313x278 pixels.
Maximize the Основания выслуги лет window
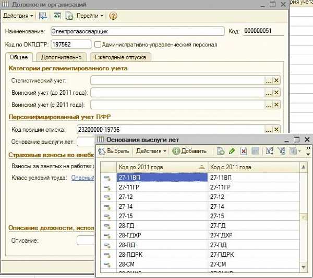pyautogui.click(x=296, y=140)
